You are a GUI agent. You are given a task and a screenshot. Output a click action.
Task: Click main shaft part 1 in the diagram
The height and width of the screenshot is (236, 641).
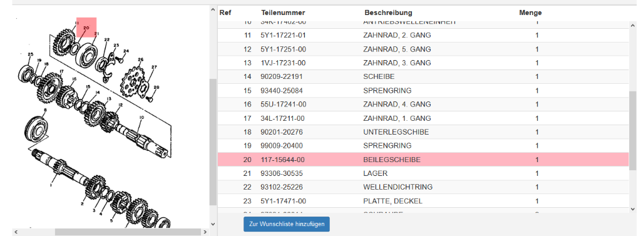coord(61,169)
